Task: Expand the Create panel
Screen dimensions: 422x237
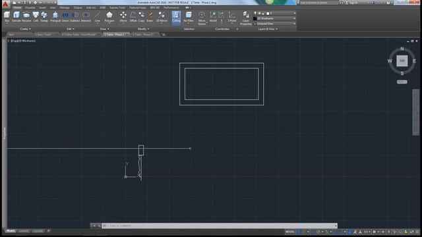Action: [x=26, y=29]
